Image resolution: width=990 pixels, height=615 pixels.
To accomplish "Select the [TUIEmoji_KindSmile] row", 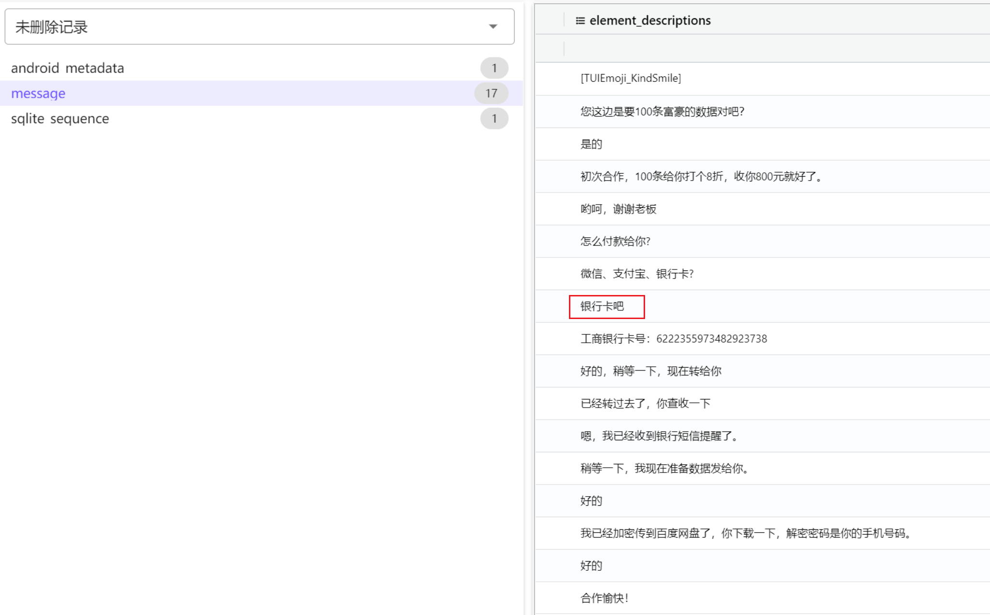I will tap(763, 78).
